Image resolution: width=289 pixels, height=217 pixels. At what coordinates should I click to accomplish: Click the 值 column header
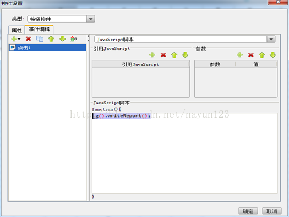[x=256, y=64]
